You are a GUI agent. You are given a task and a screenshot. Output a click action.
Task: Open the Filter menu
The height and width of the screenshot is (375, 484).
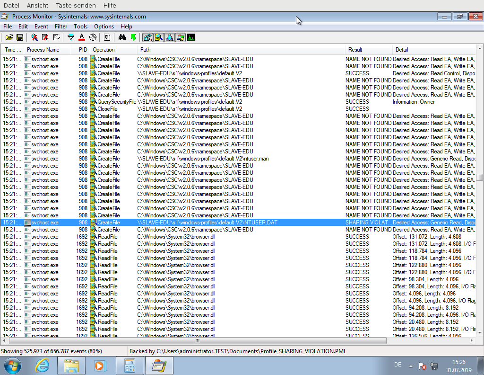tap(61, 27)
